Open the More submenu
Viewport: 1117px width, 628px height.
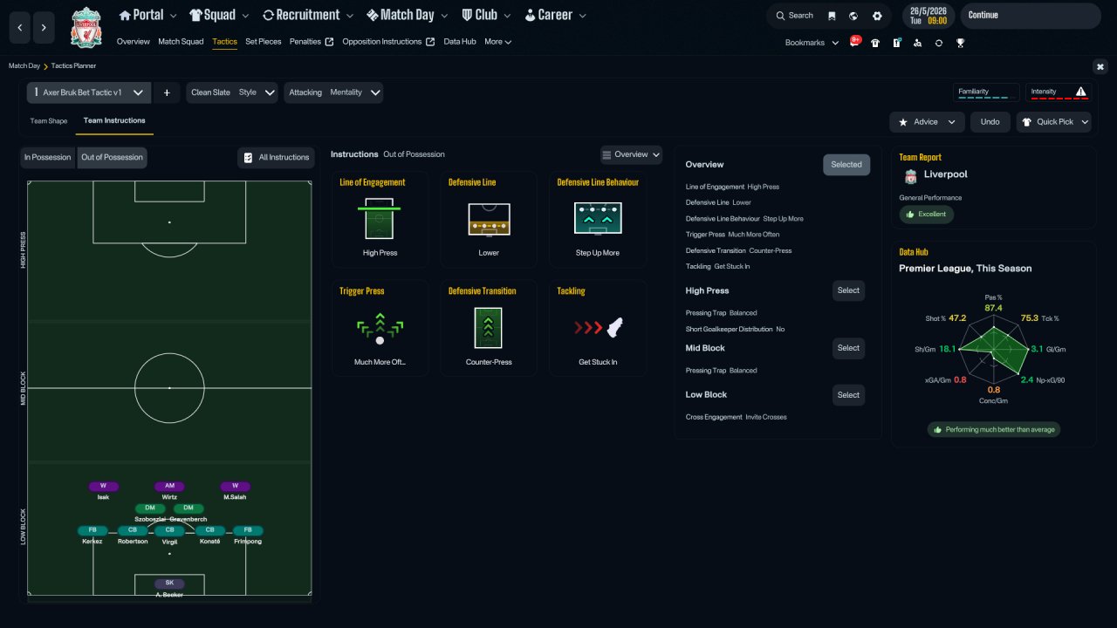point(498,42)
